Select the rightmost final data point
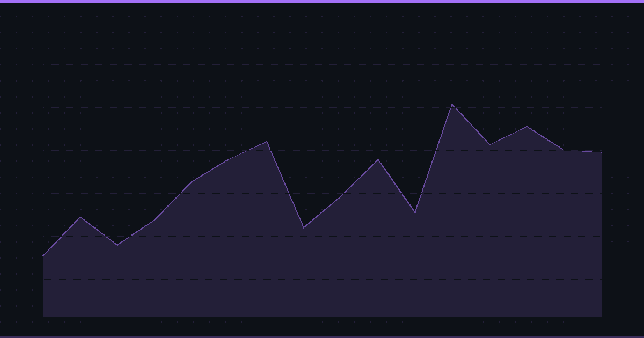Image resolution: width=644 pixels, height=338 pixels. [601, 152]
